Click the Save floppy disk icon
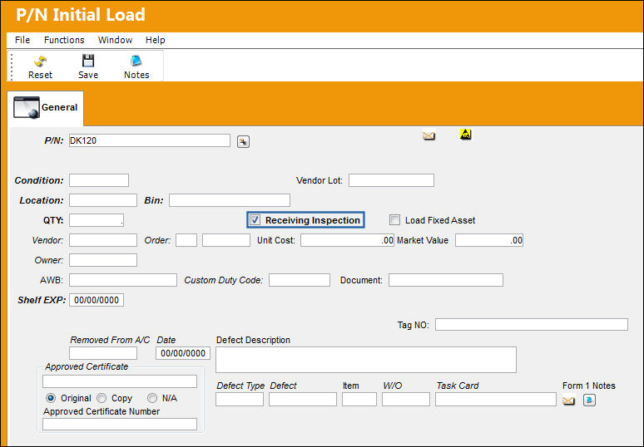Viewport: 644px width, 447px height. [88, 61]
